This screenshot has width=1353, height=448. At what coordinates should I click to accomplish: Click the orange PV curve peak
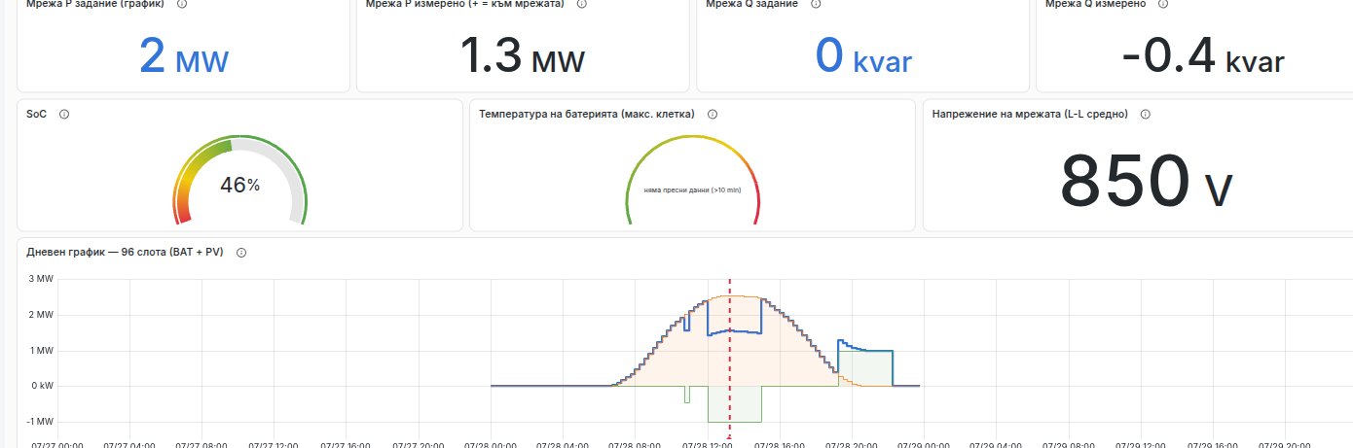coord(732,295)
